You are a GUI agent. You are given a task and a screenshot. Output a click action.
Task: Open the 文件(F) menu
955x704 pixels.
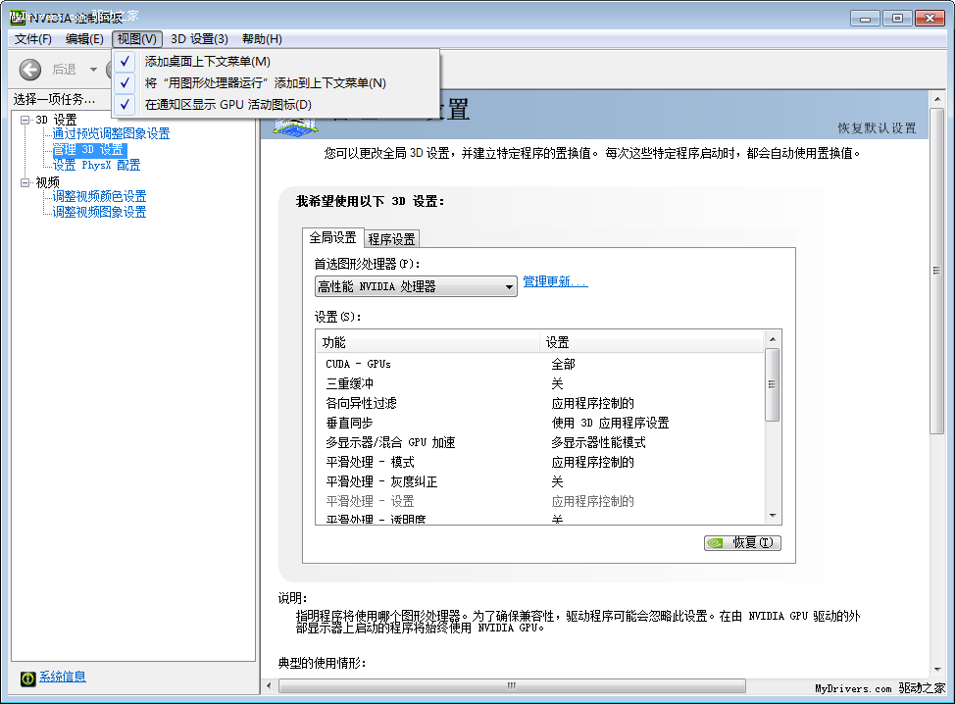33,39
